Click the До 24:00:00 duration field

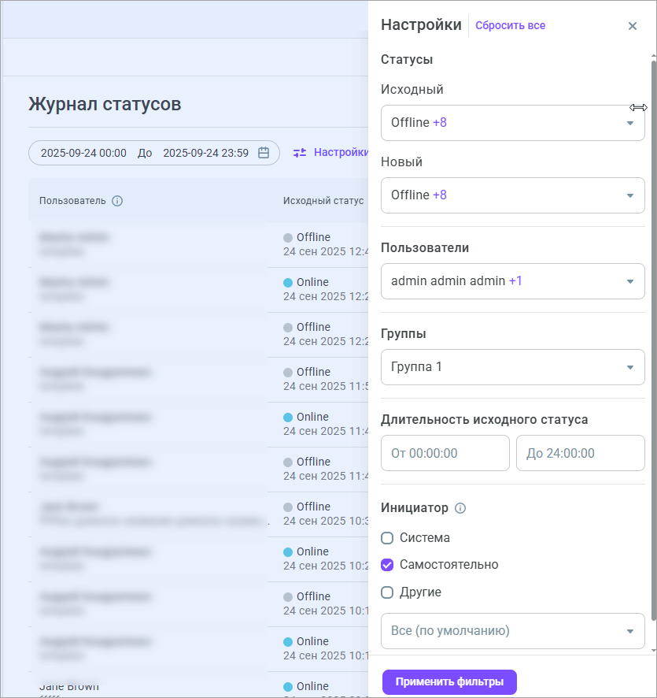coord(580,453)
